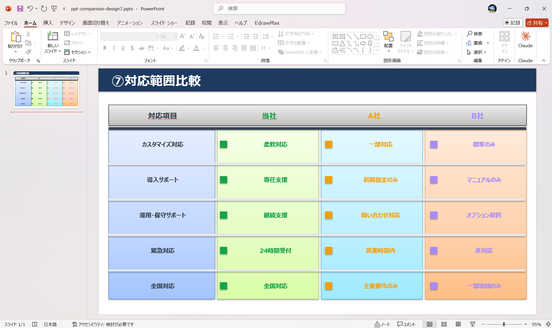Image resolution: width=552 pixels, height=328 pixels.
Task: Click the Reset (リセット) button
Action: [74, 43]
